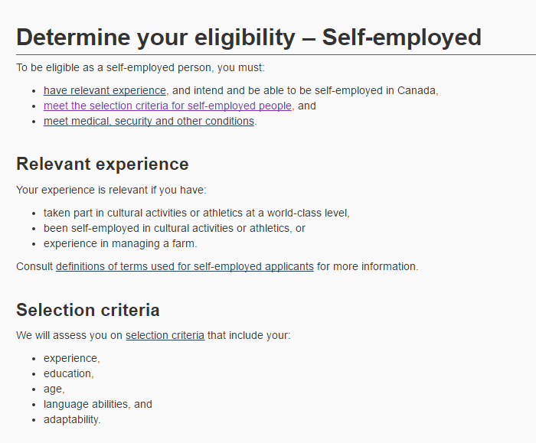Click the 'language abilities, and' list item
Image resolution: width=536 pixels, height=443 pixels.
[98, 404]
